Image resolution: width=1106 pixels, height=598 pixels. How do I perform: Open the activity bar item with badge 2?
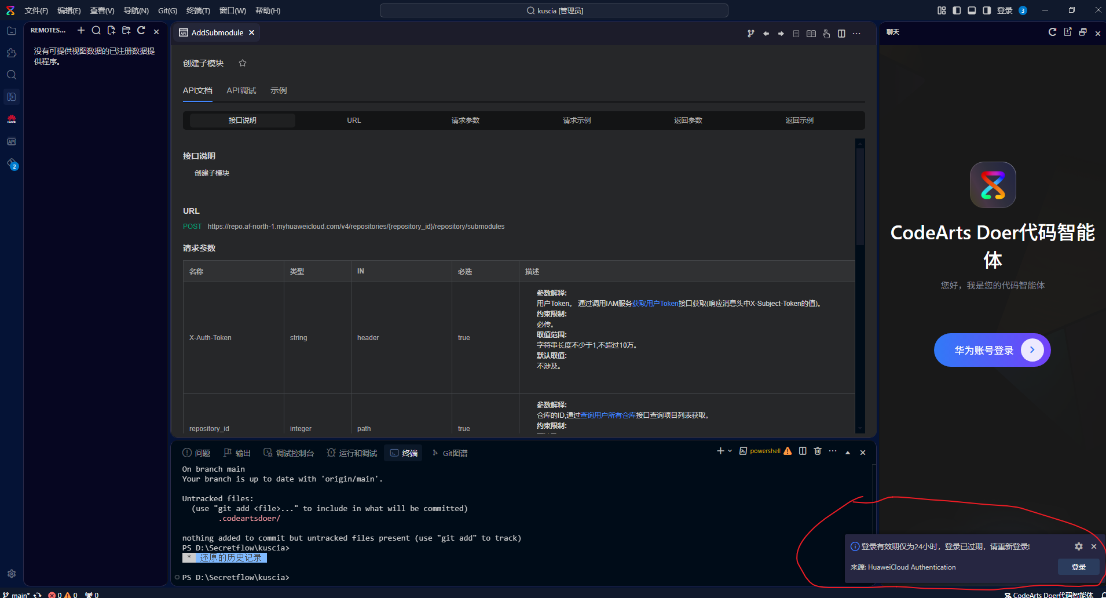pos(12,164)
